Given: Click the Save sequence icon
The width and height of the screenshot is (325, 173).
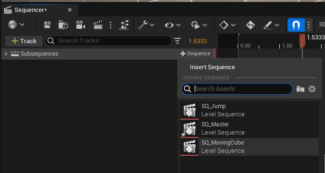Looking at the screenshot, I should pyautogui.click(x=48, y=25).
